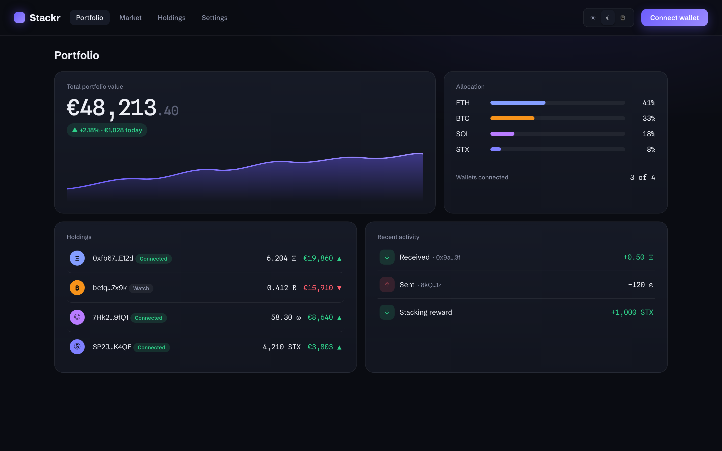Click the Watch badge on bc1q...7x9k
The height and width of the screenshot is (451, 722).
[x=141, y=288]
